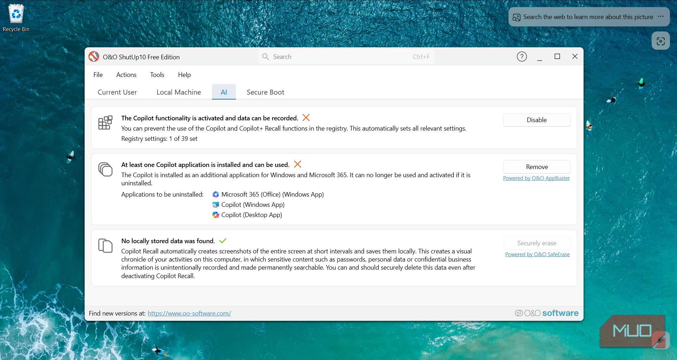Click the orange X next to Copilot functionality status
Viewport: 677px width, 360px height.
306,118
